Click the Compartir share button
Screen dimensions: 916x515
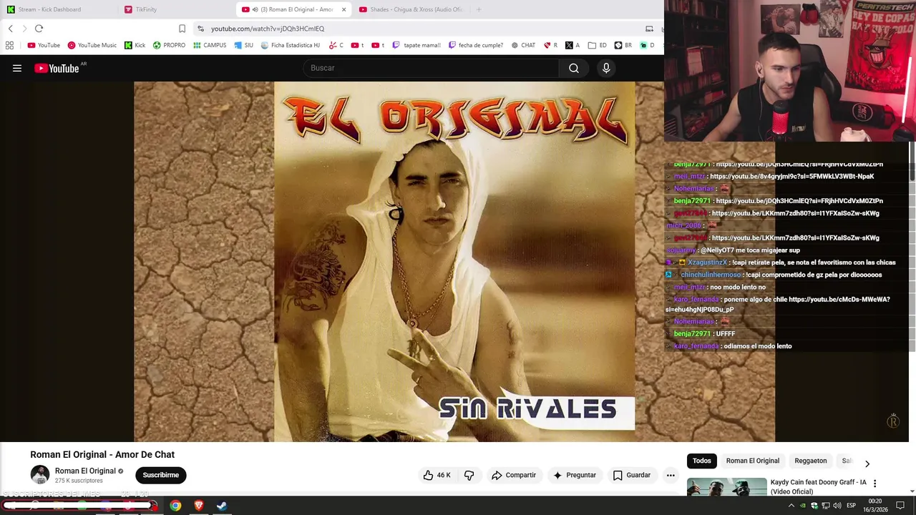coord(514,475)
